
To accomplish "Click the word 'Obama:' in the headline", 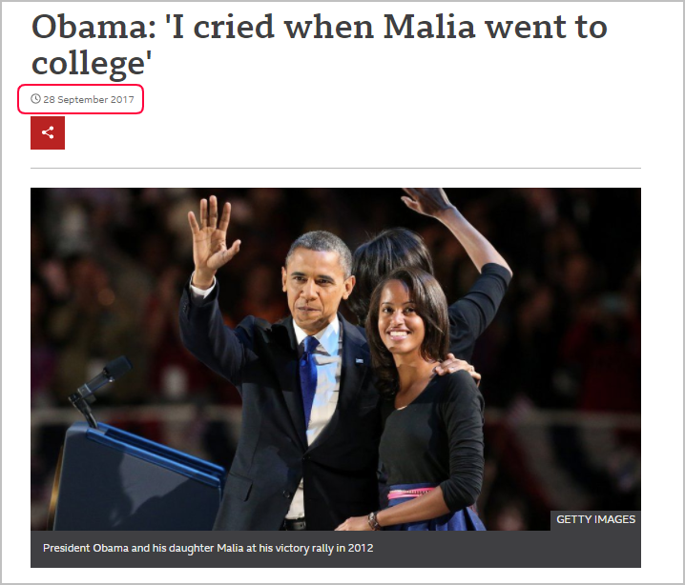I will point(93,27).
